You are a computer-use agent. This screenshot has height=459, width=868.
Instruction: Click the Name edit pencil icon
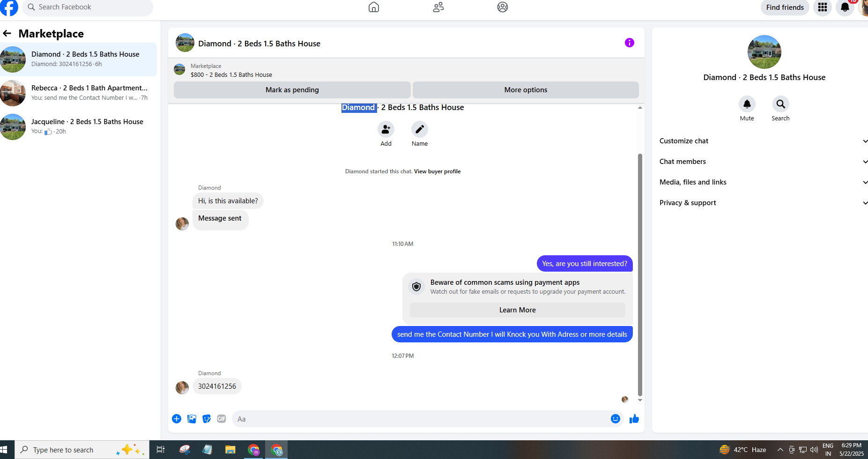point(420,129)
